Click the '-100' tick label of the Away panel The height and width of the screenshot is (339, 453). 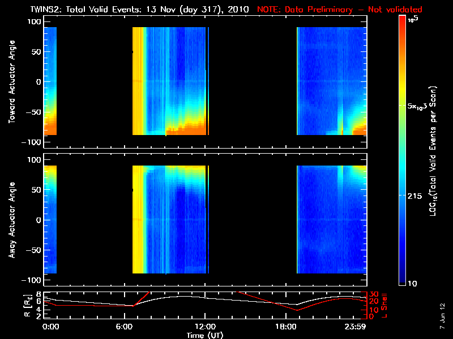[32, 280]
